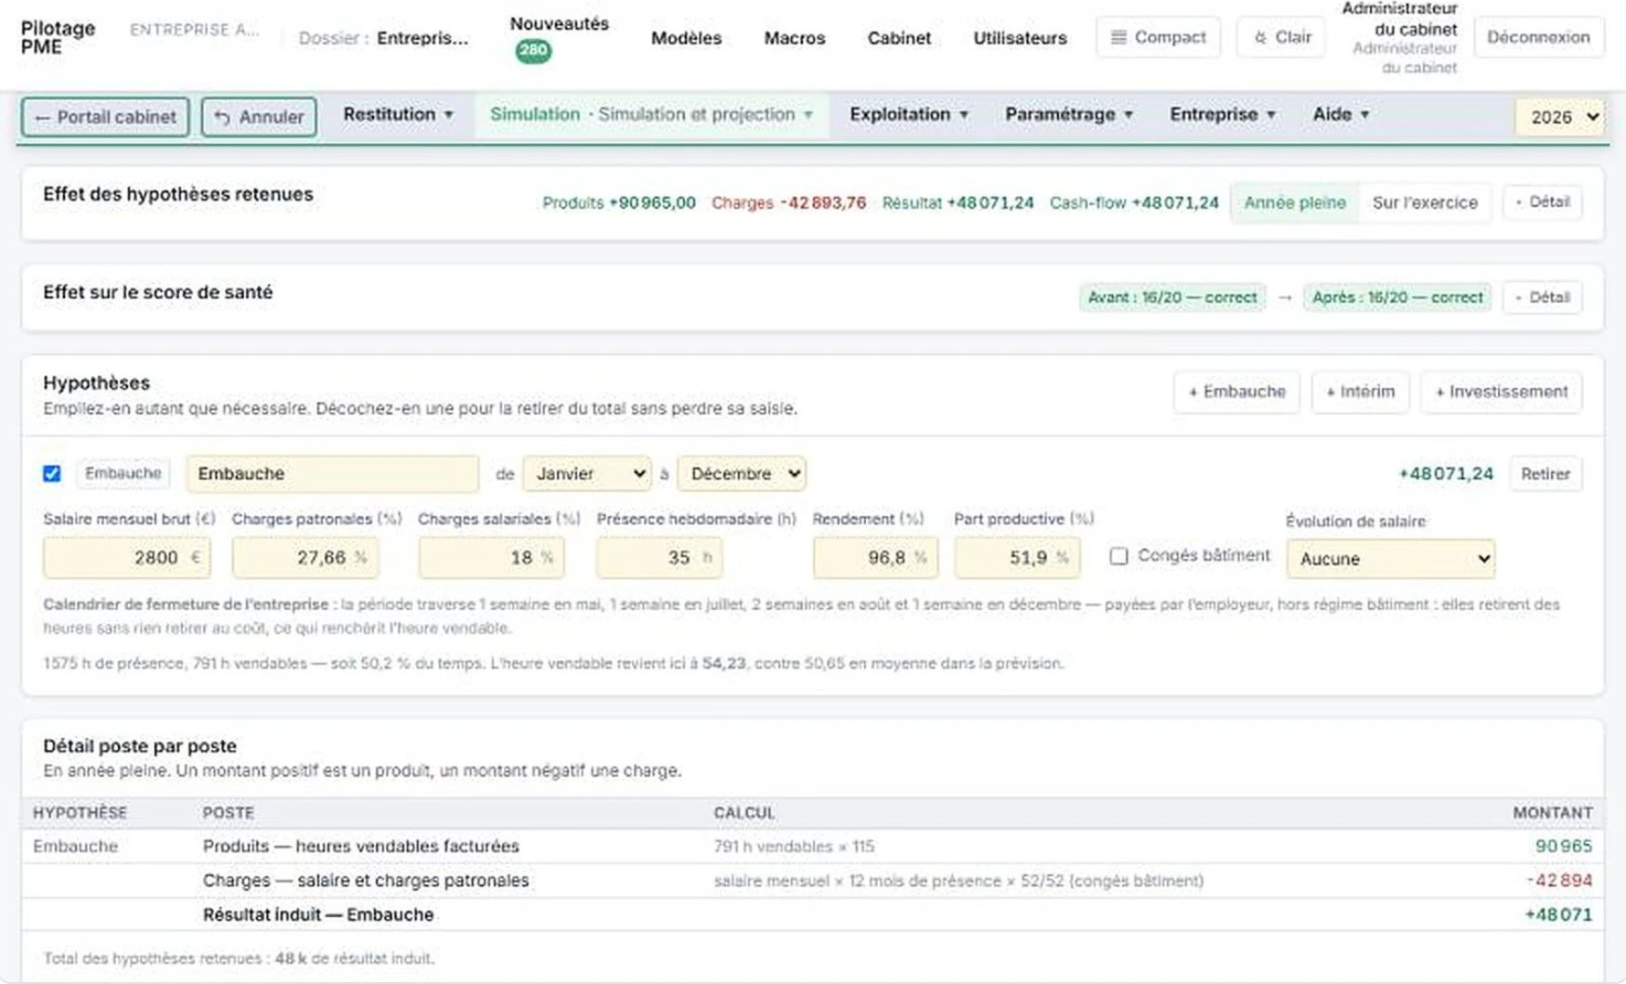Viewport: 1626px width, 984px height.
Task: Click the 'Avant : 16/20 — correct' badge
Action: (x=1171, y=297)
